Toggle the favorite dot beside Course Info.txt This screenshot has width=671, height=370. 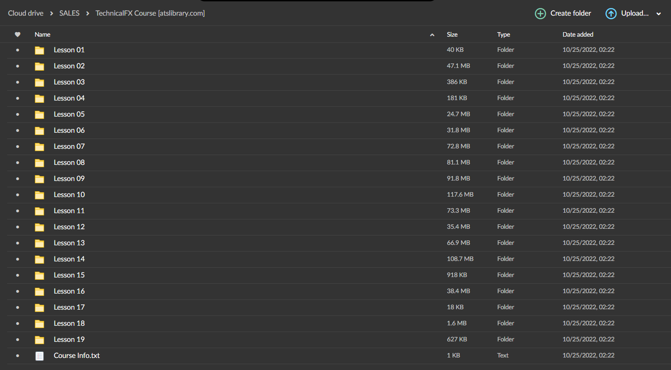coord(17,356)
